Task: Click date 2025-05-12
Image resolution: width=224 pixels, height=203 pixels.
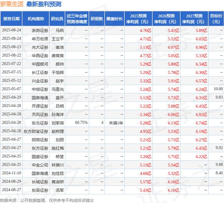Action: tap(12, 80)
